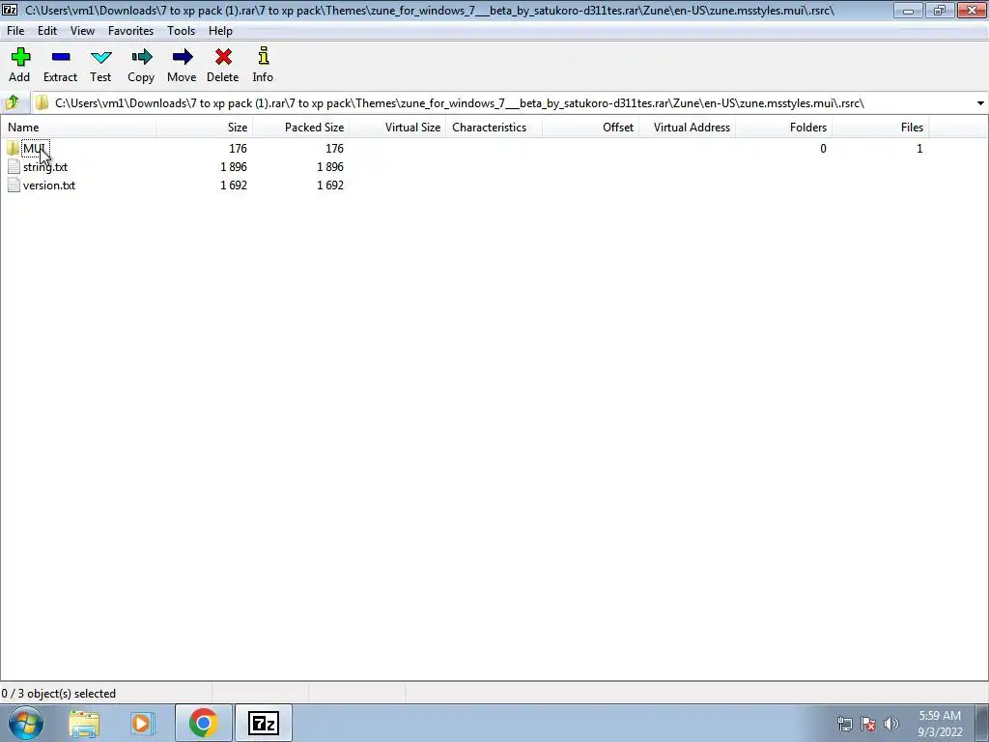
Task: Sort by the Characteristics column header
Action: tap(494, 127)
